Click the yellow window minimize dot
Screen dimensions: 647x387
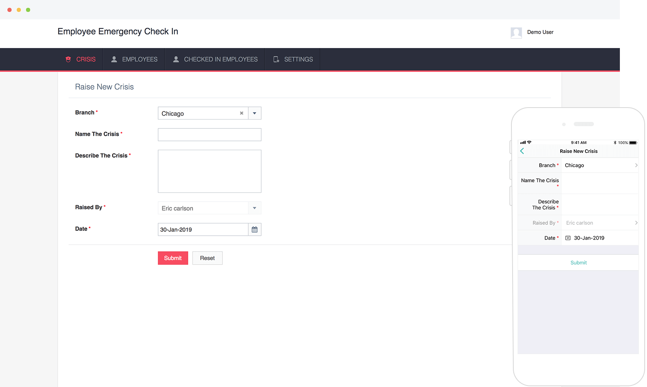(x=19, y=10)
